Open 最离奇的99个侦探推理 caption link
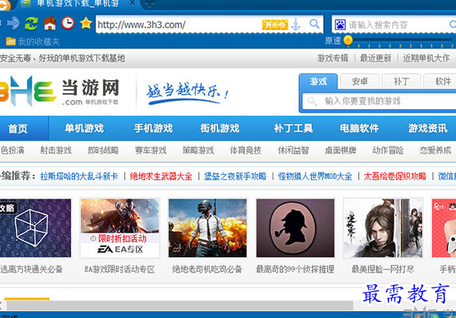This screenshot has height=318, width=456. click(x=295, y=269)
